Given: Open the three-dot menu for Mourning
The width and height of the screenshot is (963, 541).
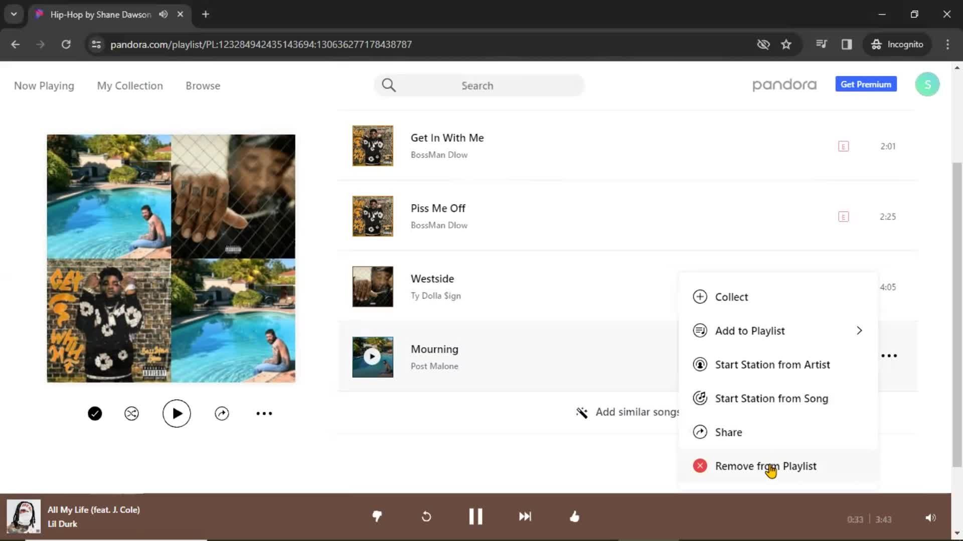Looking at the screenshot, I should [889, 356].
